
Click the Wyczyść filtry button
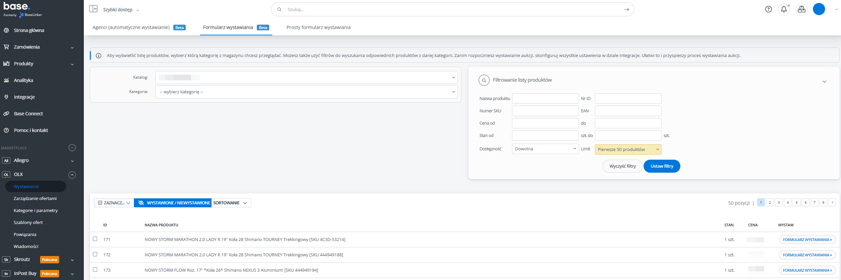(x=622, y=166)
